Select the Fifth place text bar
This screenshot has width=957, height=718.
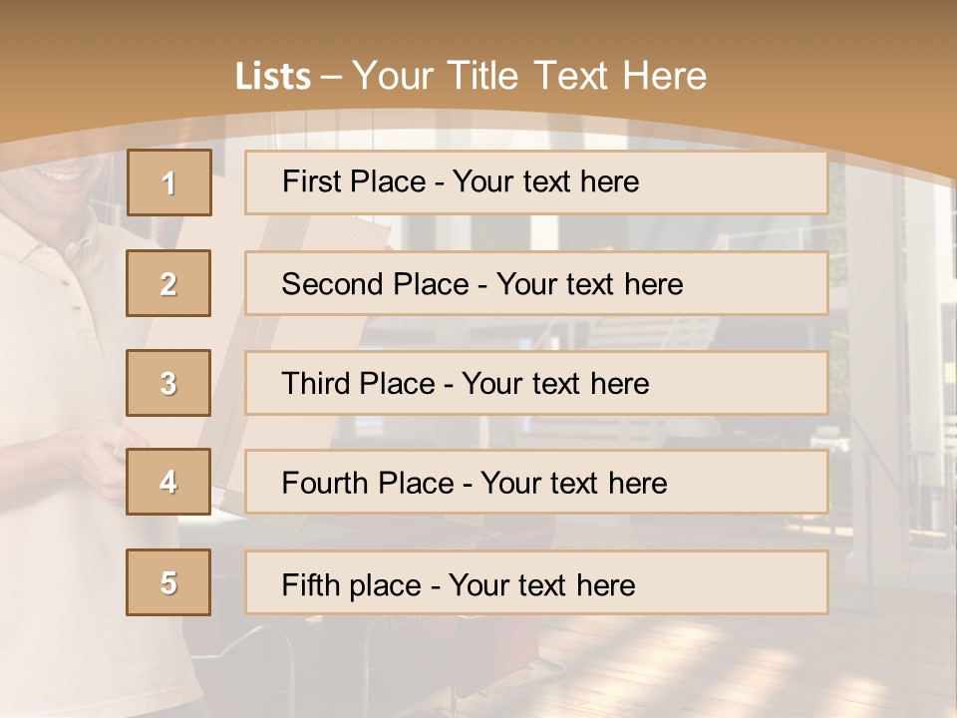pos(536,583)
